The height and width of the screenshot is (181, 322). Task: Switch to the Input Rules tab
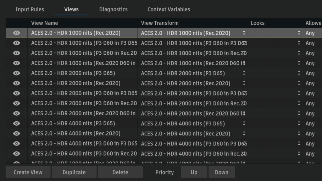pyautogui.click(x=30, y=9)
